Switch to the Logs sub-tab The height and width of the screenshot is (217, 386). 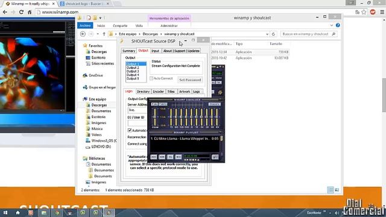197,92
